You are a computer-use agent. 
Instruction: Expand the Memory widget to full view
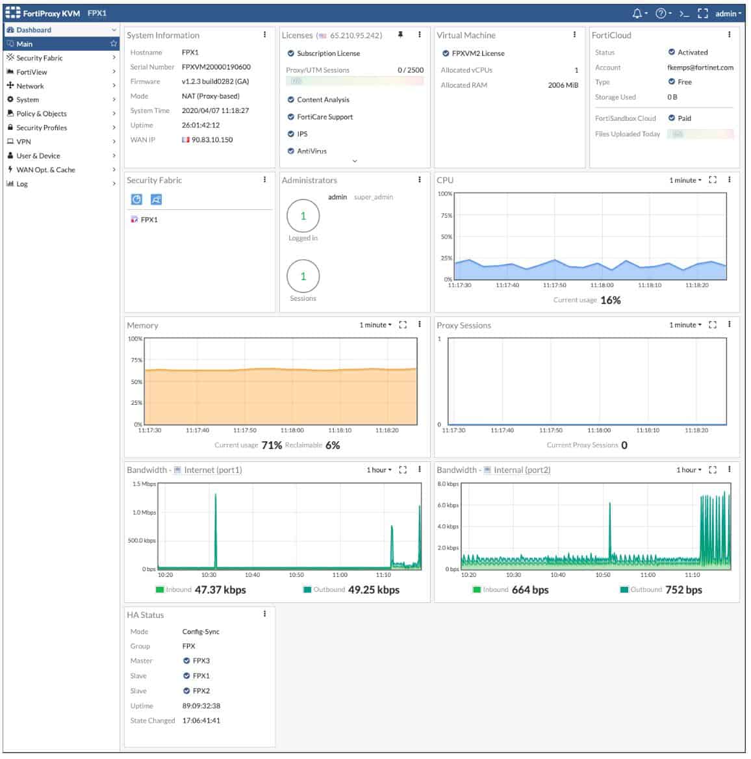403,325
